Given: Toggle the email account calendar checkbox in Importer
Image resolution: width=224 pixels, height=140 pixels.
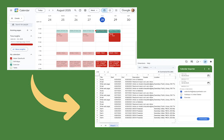Looking at the screenshot, I should [181, 92].
